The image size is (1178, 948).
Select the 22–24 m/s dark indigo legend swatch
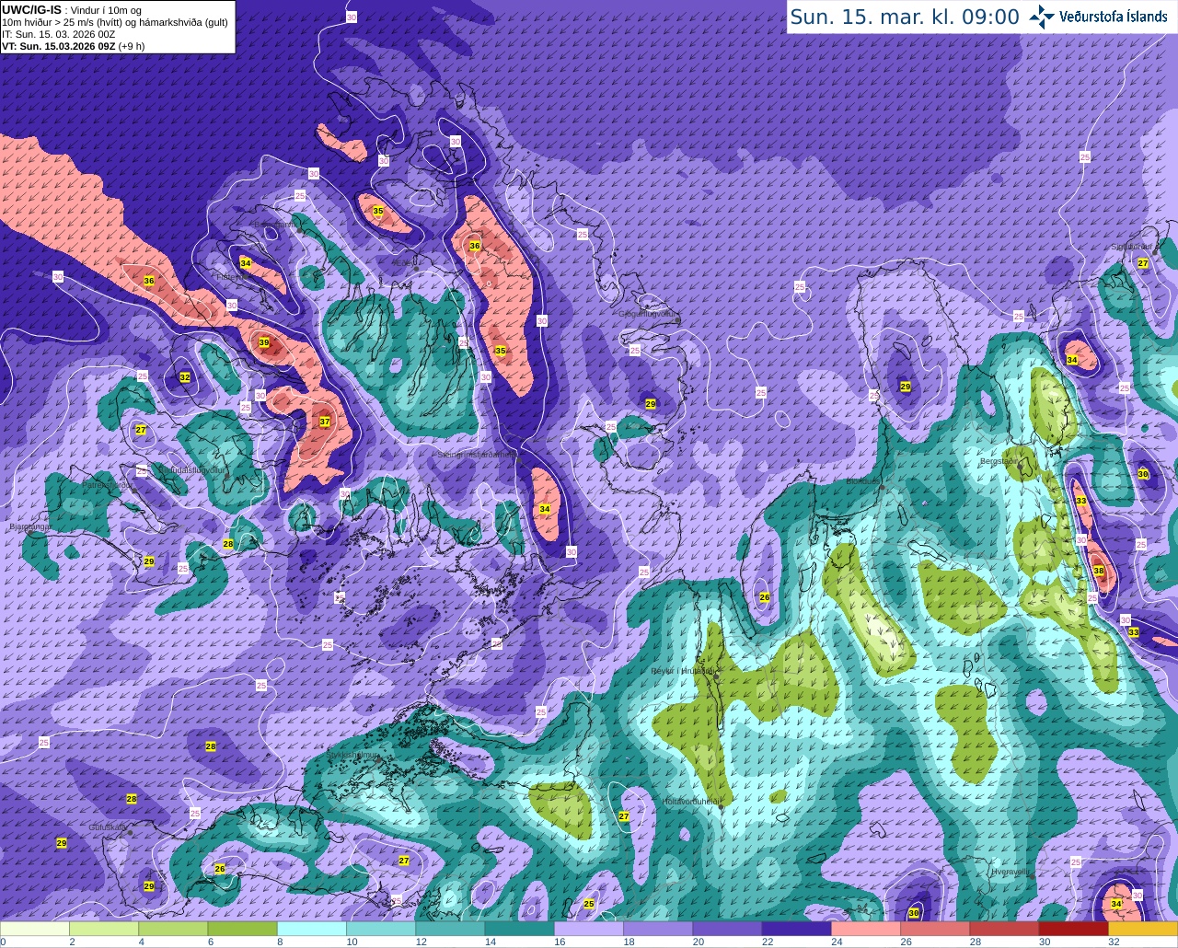click(x=797, y=929)
